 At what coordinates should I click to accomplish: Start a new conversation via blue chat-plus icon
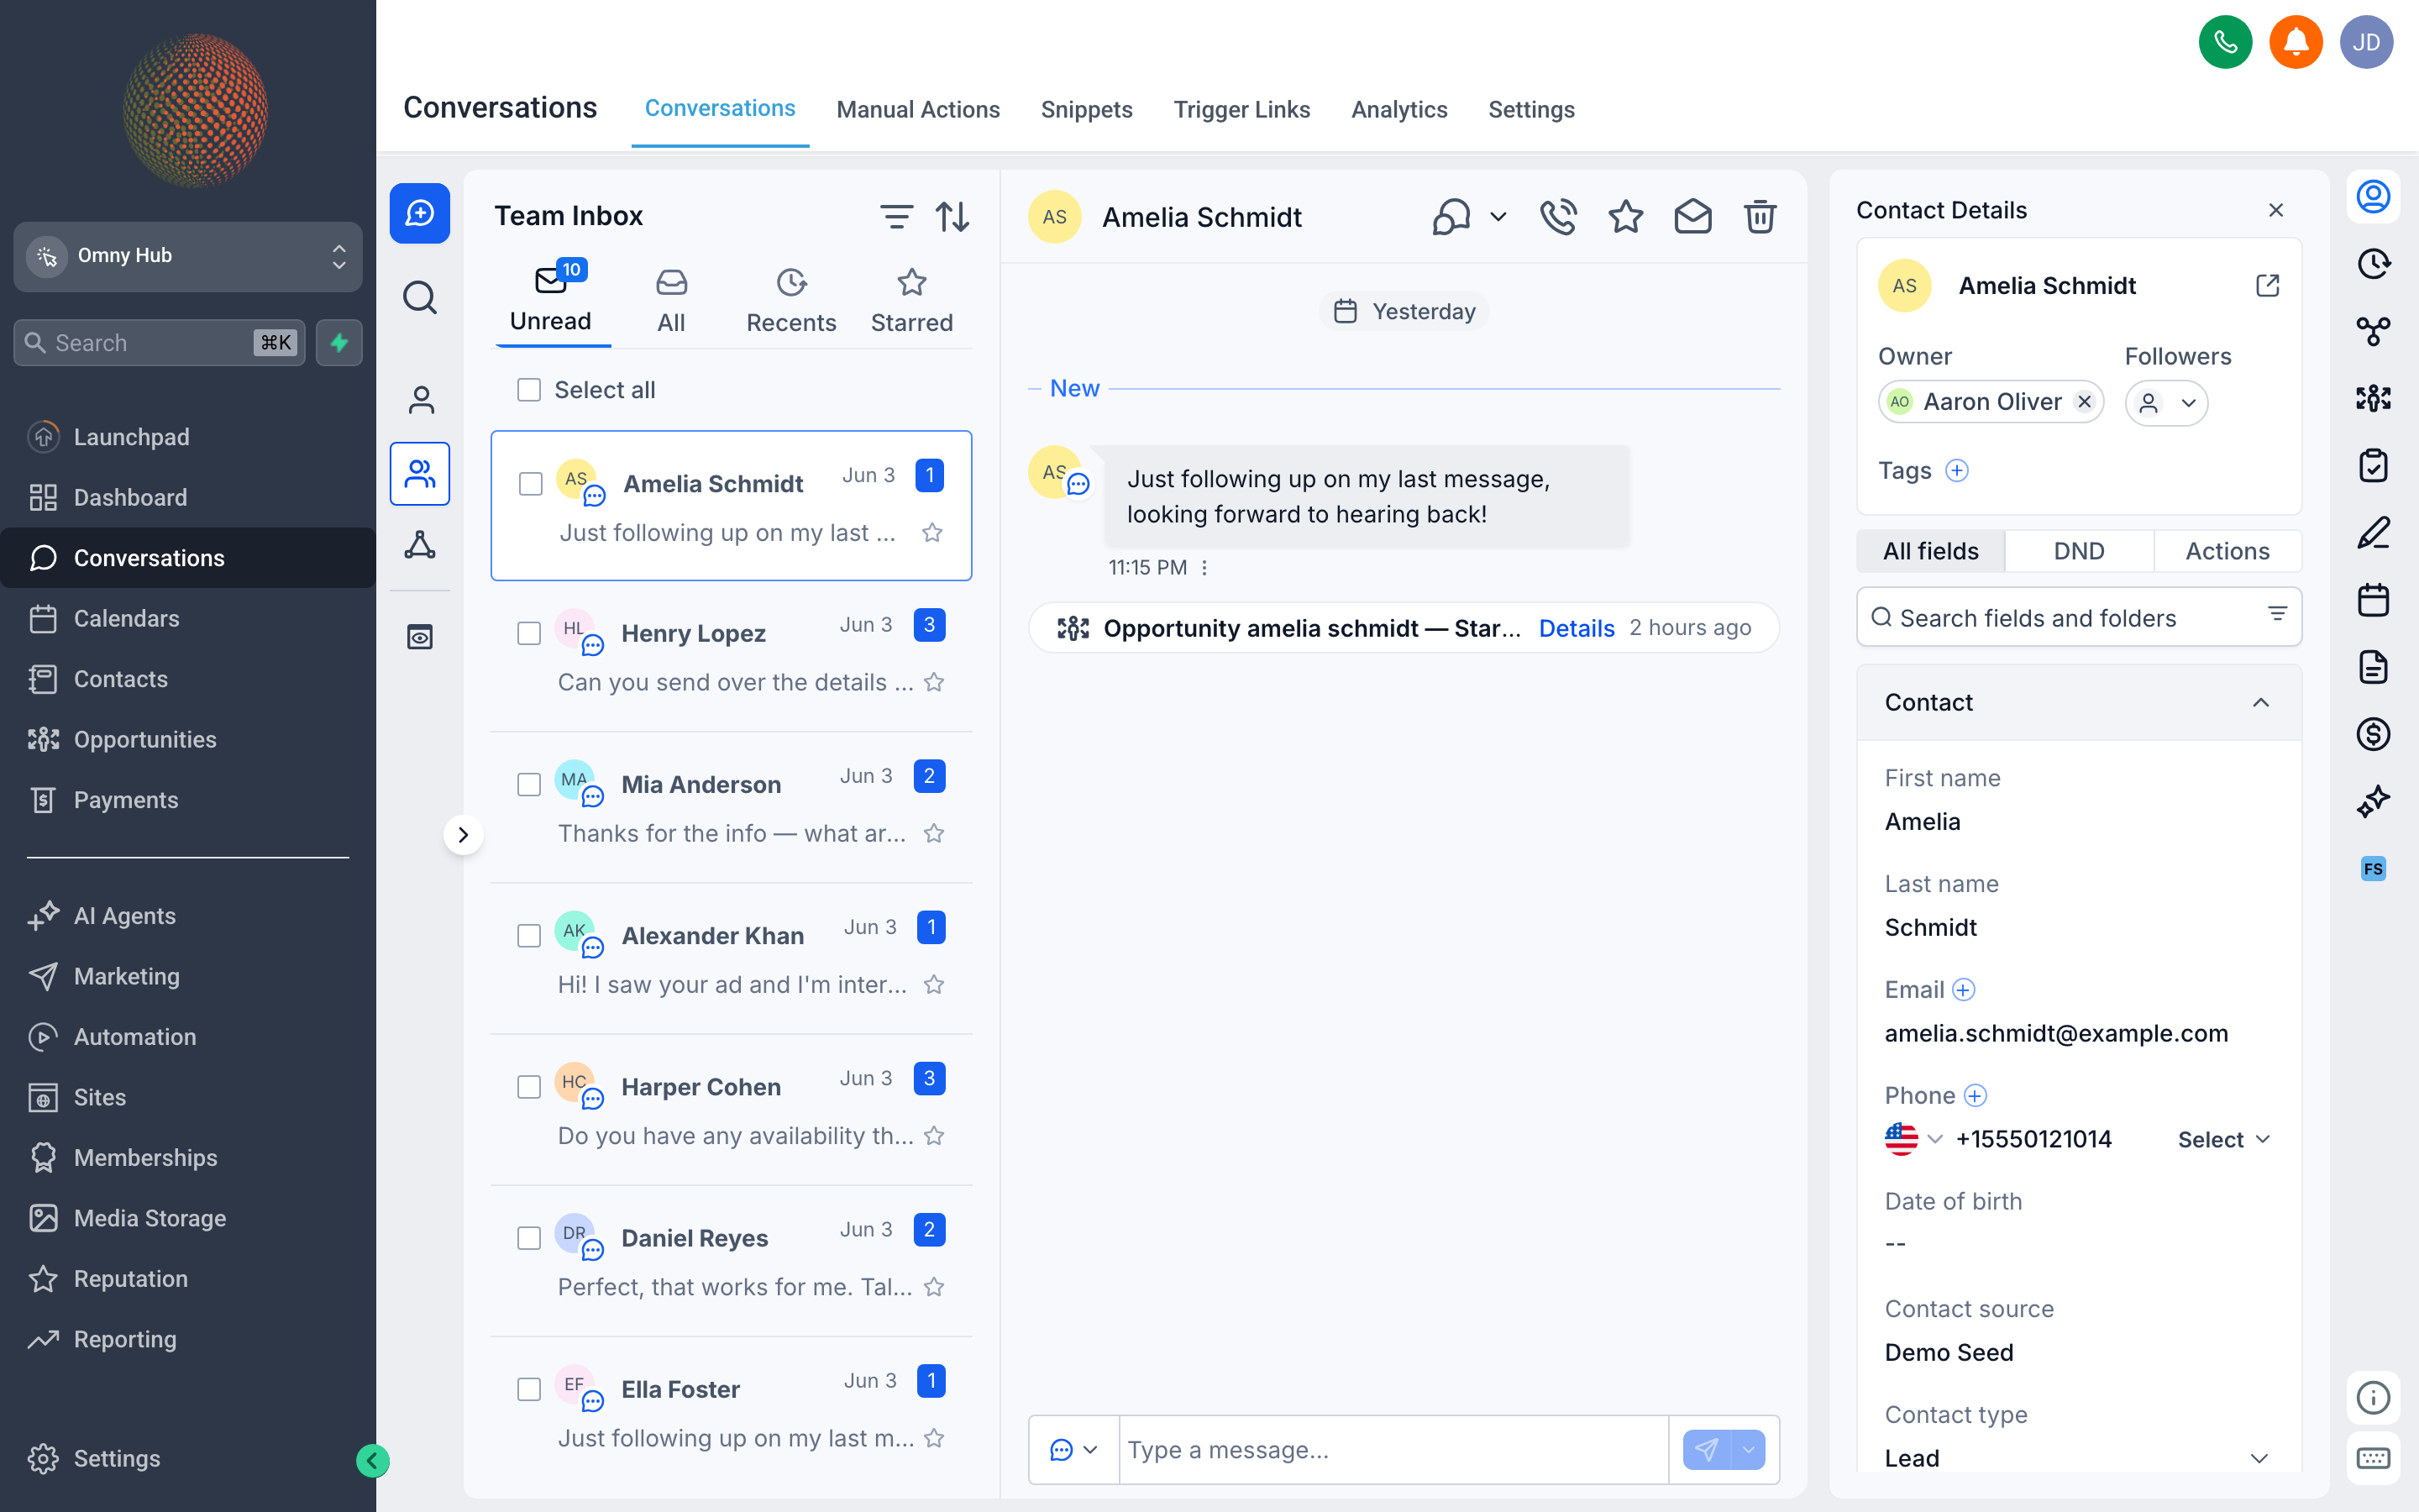click(420, 213)
